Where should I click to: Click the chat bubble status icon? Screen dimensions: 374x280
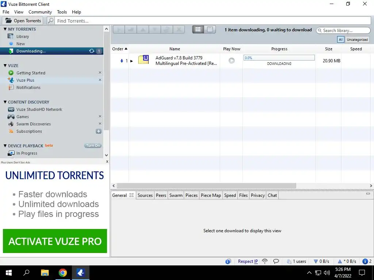click(x=276, y=261)
